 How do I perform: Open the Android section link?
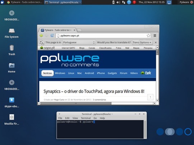[89, 73]
